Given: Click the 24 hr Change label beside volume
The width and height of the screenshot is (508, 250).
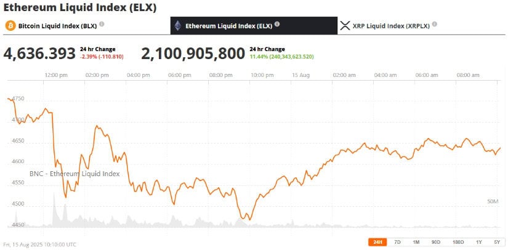Looking at the screenshot, I should click(267, 49).
